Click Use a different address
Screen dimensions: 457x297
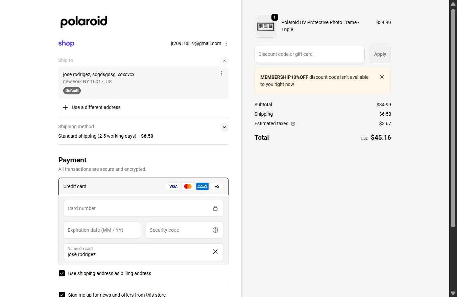96,107
